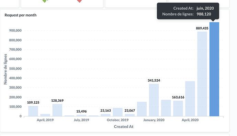Click the bar labeled 23,067
The width and height of the screenshot is (237, 136).
tap(130, 115)
